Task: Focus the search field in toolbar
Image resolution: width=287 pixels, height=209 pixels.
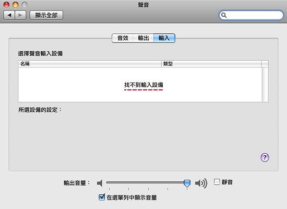Action: (251, 15)
